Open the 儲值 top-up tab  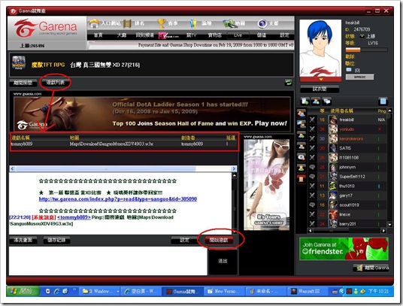click(262, 35)
